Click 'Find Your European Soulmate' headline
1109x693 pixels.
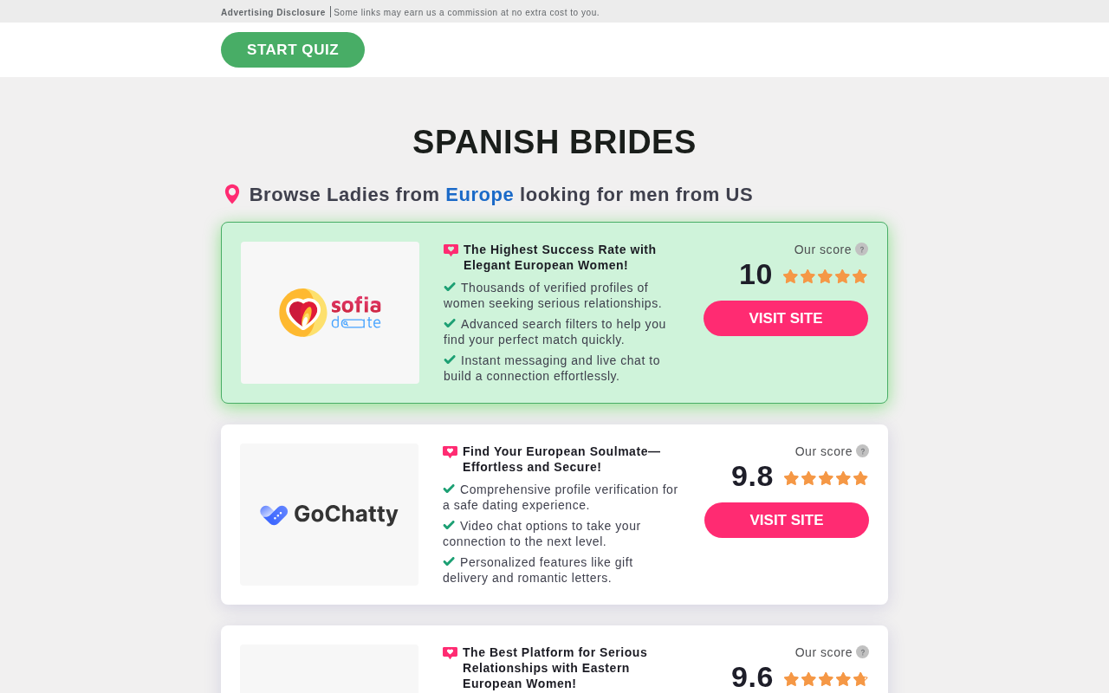tap(561, 459)
